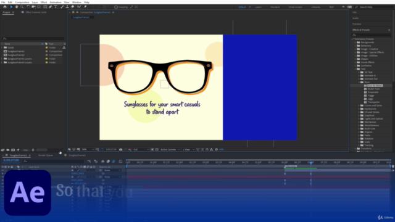Switch to Small Screen workspace
Viewport: 395px width, 222px height.
[295, 7]
